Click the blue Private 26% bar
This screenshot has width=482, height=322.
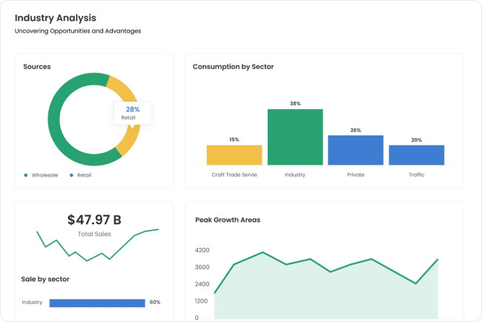[x=356, y=150]
